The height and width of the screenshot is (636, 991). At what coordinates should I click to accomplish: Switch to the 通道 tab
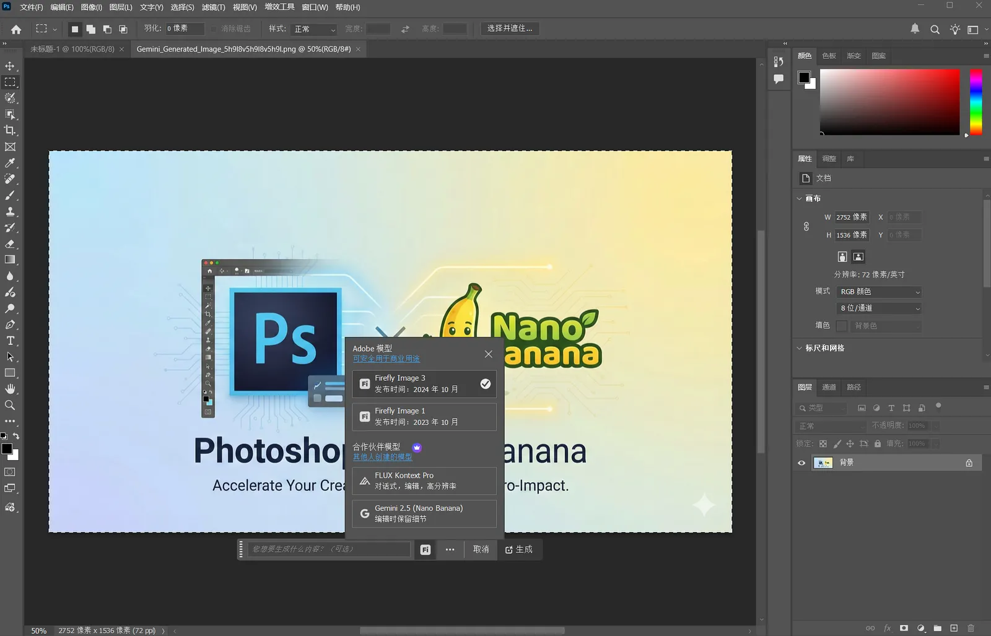click(x=829, y=387)
